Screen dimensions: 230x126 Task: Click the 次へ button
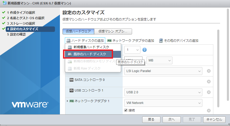coord(171,120)
